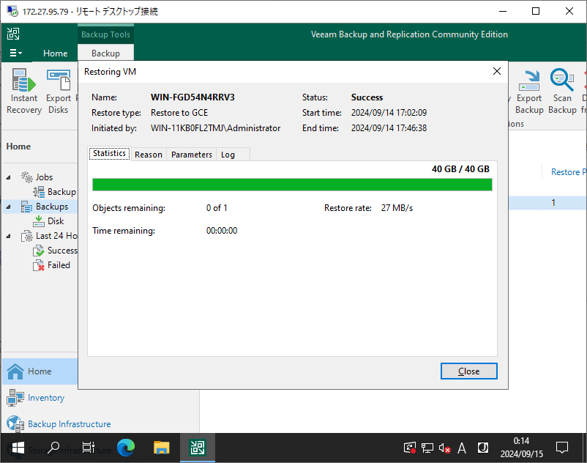Collapse the Last 24 Hours tree node

click(9, 236)
